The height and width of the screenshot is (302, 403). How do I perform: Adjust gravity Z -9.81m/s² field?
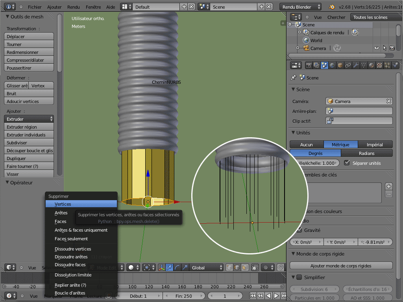pos(375,242)
